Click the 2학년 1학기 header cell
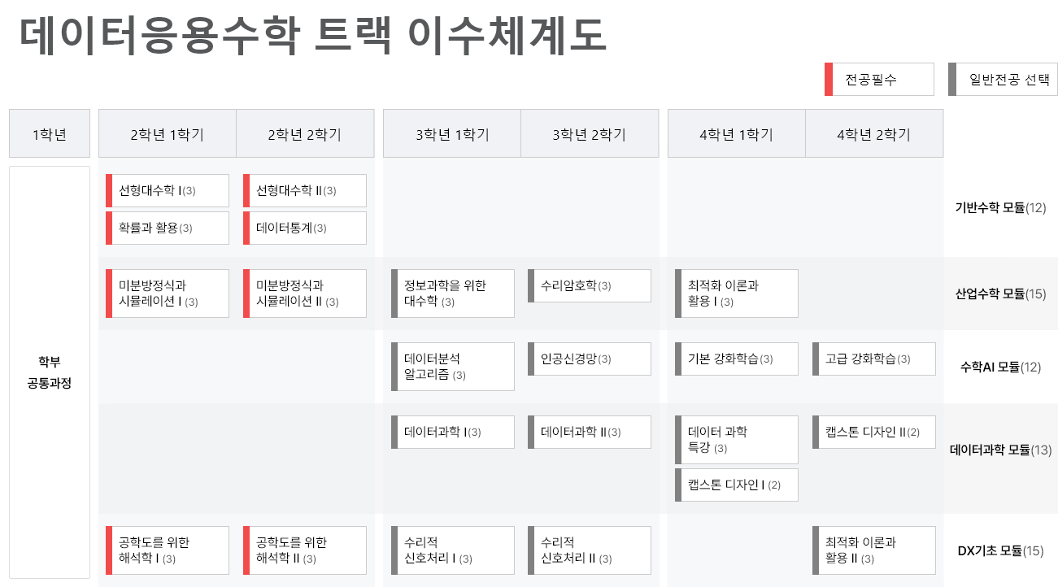The height and width of the screenshot is (587, 1058). (x=168, y=134)
